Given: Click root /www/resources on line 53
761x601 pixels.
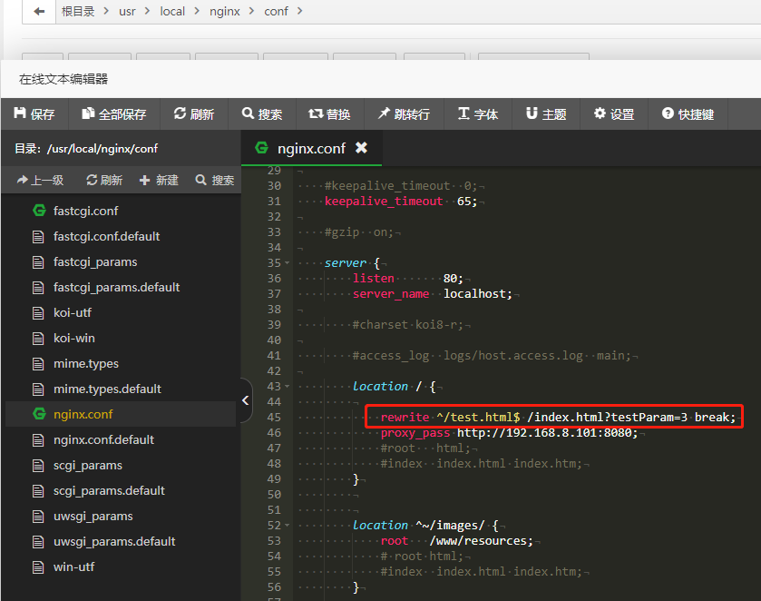Looking at the screenshot, I should tap(457, 541).
